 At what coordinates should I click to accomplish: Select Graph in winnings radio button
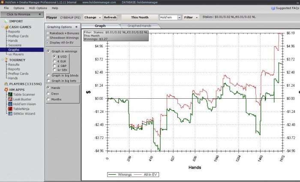coord(48,51)
